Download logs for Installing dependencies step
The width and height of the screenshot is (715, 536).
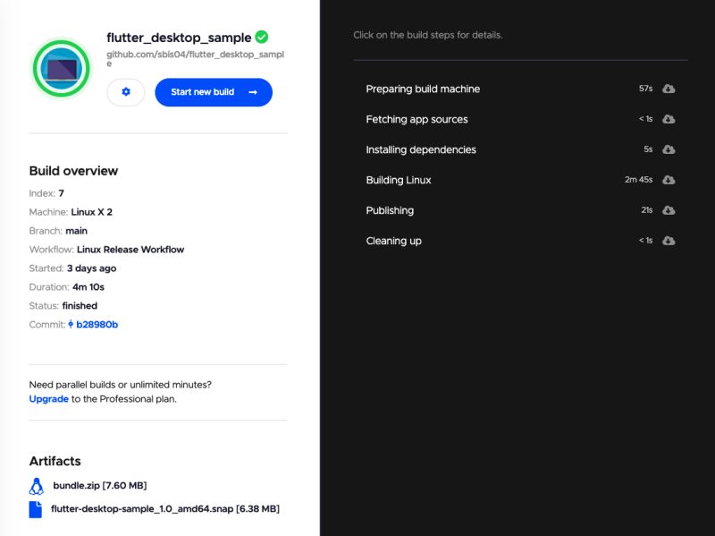(x=669, y=149)
